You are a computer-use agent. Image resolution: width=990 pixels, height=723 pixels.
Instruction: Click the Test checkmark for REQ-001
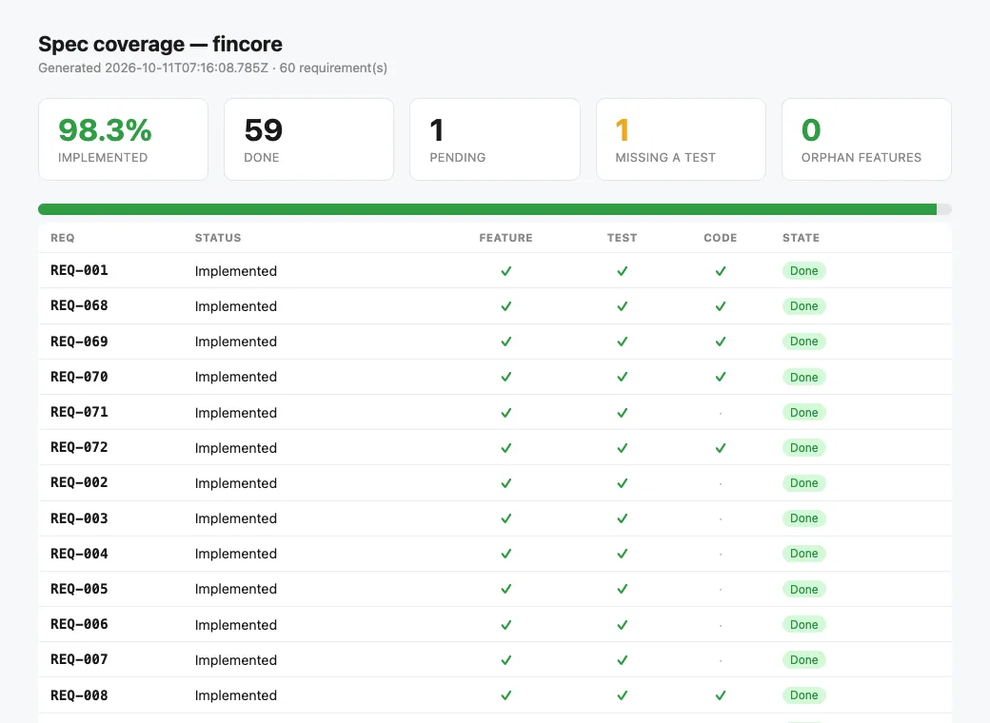pos(622,271)
